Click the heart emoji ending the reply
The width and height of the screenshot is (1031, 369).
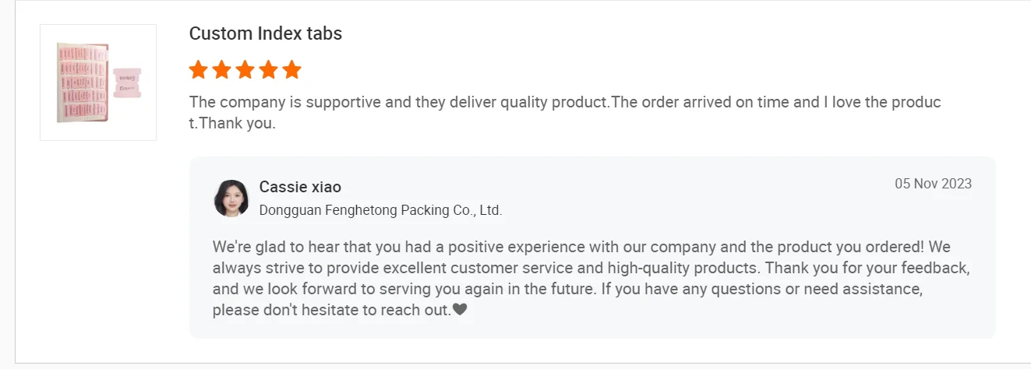[460, 310]
